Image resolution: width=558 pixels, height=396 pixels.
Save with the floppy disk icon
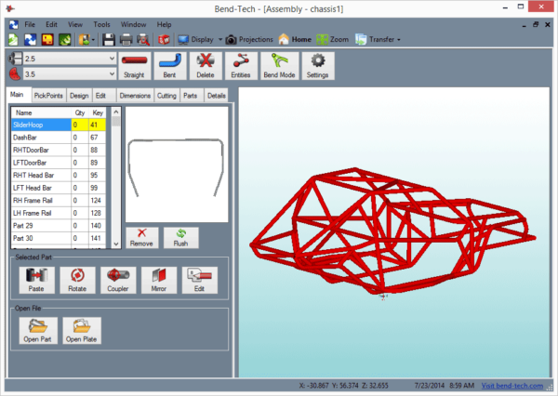pyautogui.click(x=109, y=39)
